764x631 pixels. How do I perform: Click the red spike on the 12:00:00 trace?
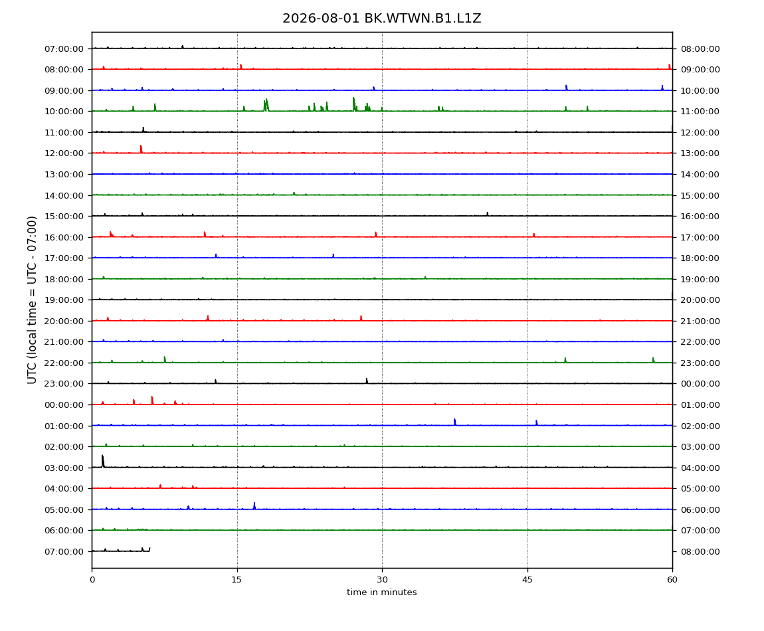[x=142, y=149]
